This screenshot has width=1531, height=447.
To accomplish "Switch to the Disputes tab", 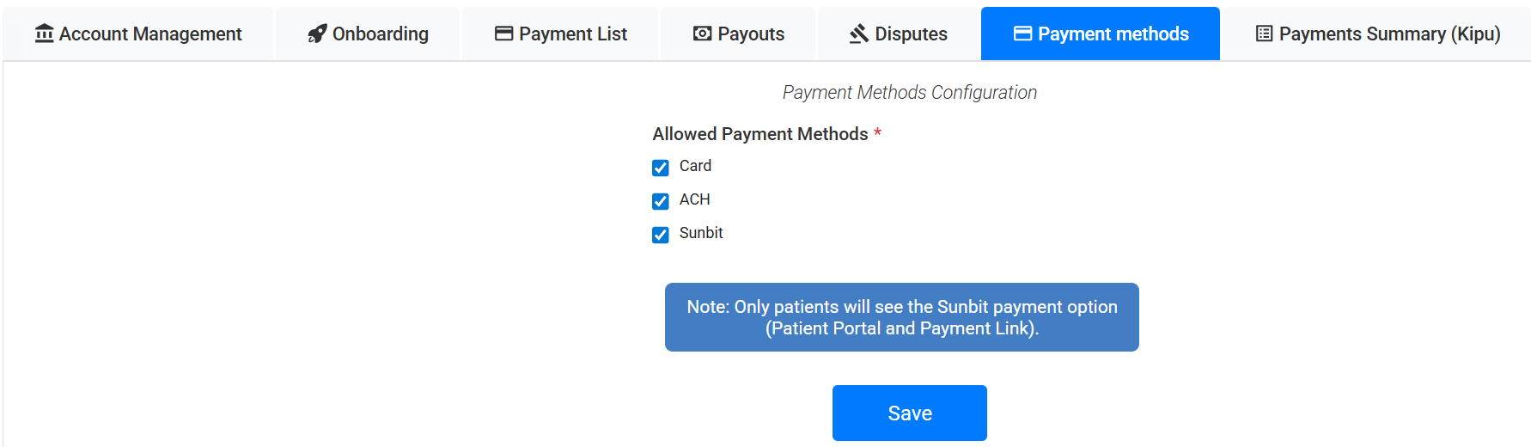I will coord(911,34).
